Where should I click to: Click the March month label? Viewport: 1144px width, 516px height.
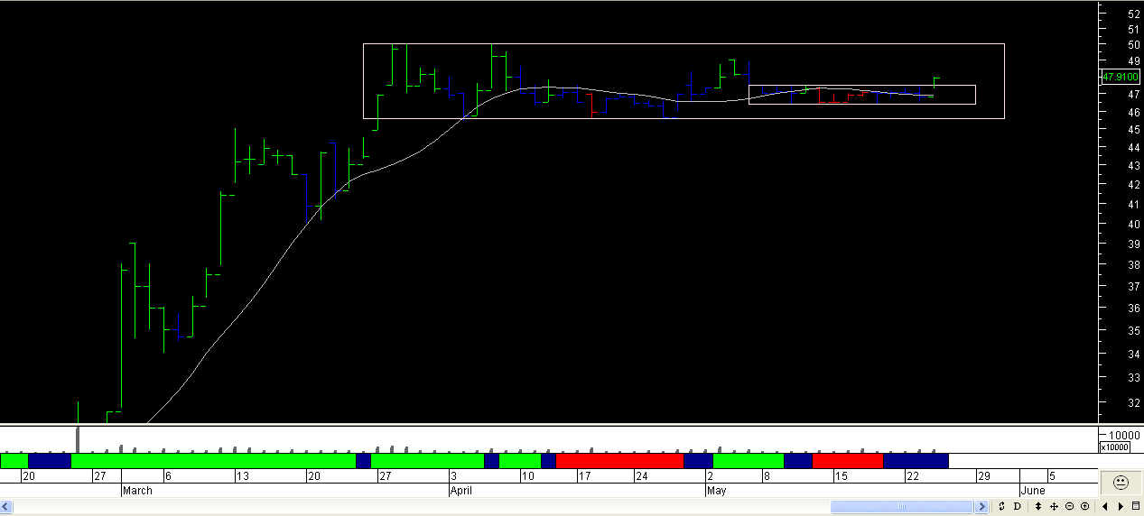click(137, 492)
